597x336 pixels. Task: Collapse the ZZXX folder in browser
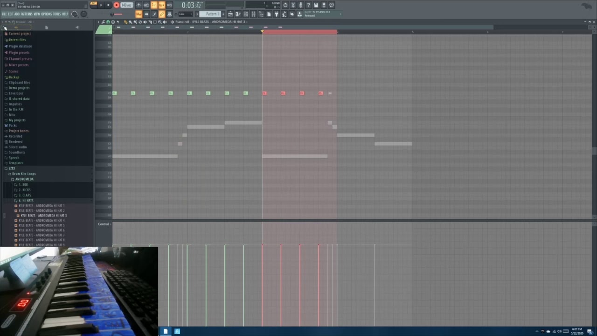click(x=12, y=168)
